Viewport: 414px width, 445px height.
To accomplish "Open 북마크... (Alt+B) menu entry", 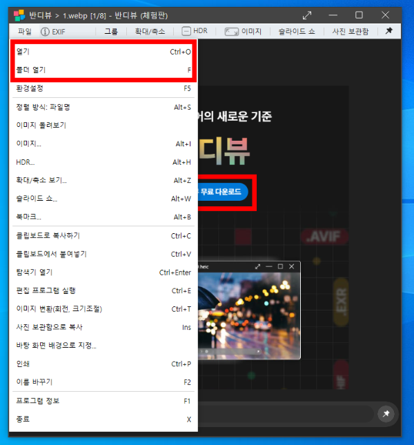I will (103, 217).
